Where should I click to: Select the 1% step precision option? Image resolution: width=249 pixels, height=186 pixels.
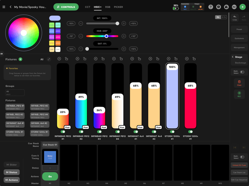pos(218,17)
